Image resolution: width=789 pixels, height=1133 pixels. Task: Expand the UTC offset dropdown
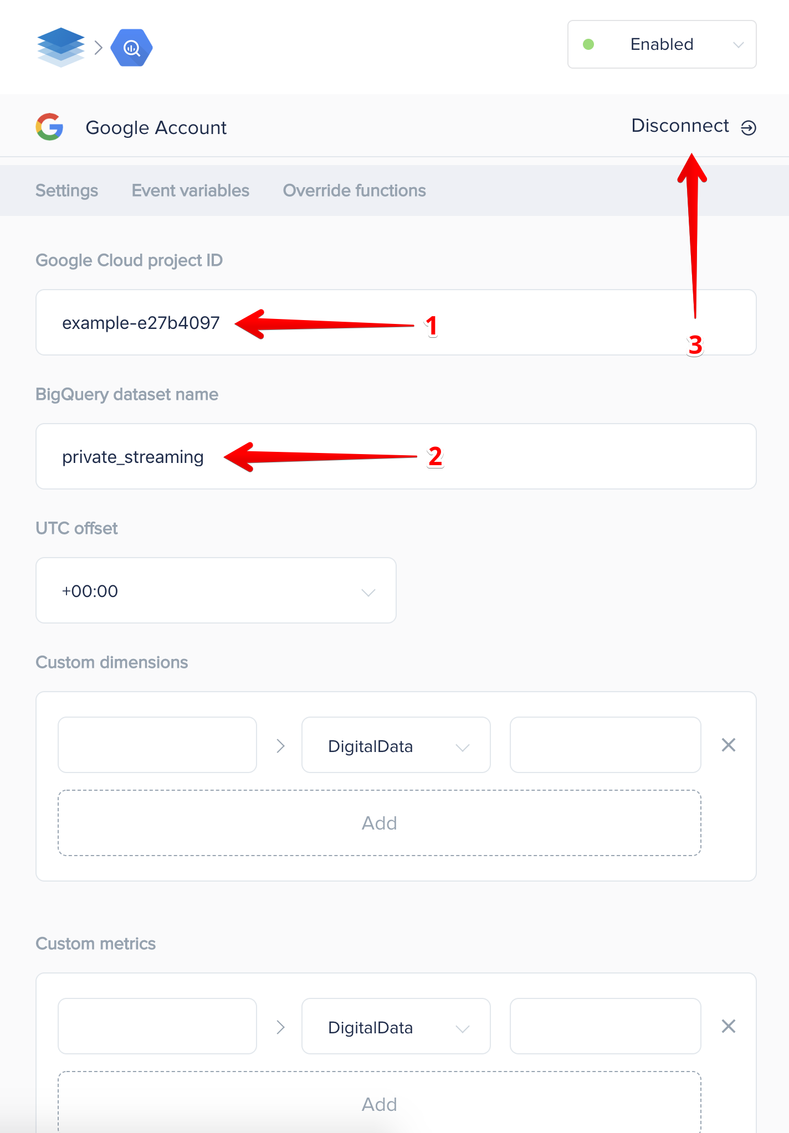216,590
